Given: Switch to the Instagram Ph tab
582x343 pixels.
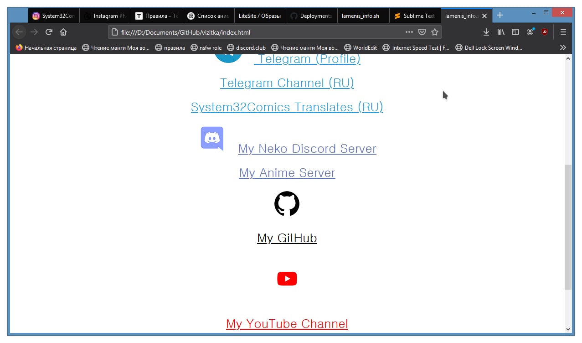Looking at the screenshot, I should coord(105,16).
